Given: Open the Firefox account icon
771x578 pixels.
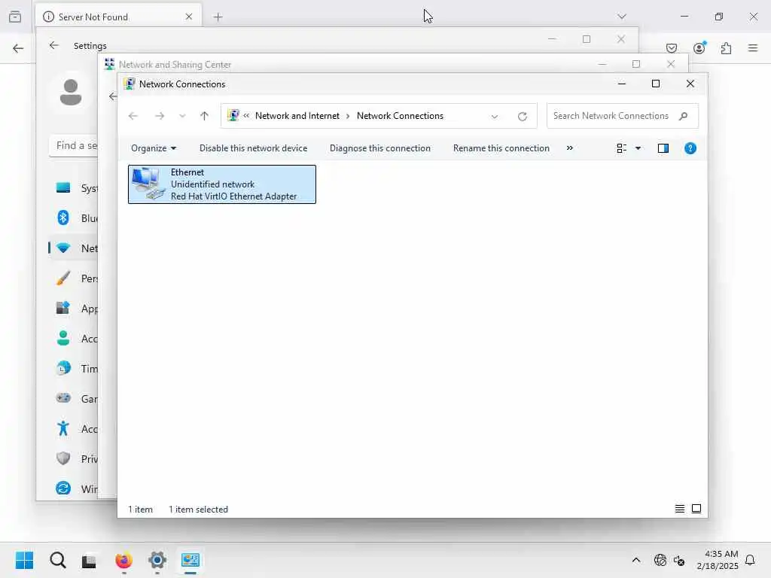Looking at the screenshot, I should [x=699, y=48].
